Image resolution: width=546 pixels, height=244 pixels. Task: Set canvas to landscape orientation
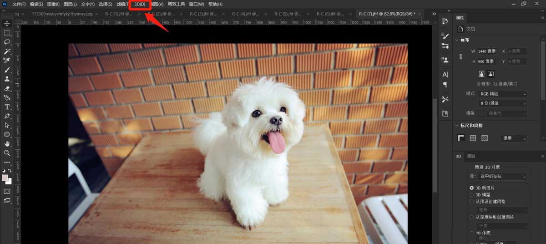[x=490, y=74]
